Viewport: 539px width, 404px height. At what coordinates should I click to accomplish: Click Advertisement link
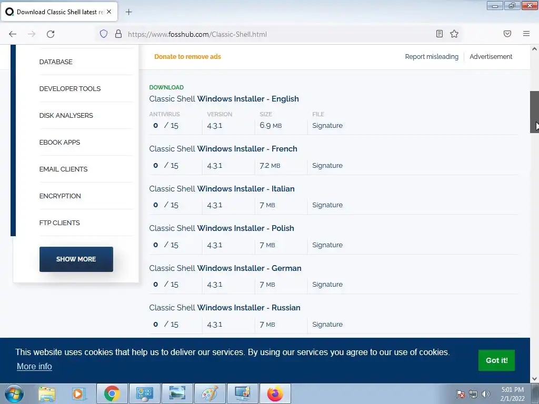tap(491, 57)
